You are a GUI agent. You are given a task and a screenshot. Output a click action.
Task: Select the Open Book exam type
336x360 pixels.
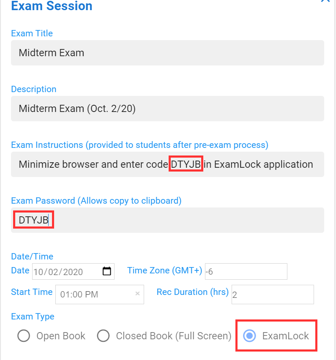coord(24,336)
